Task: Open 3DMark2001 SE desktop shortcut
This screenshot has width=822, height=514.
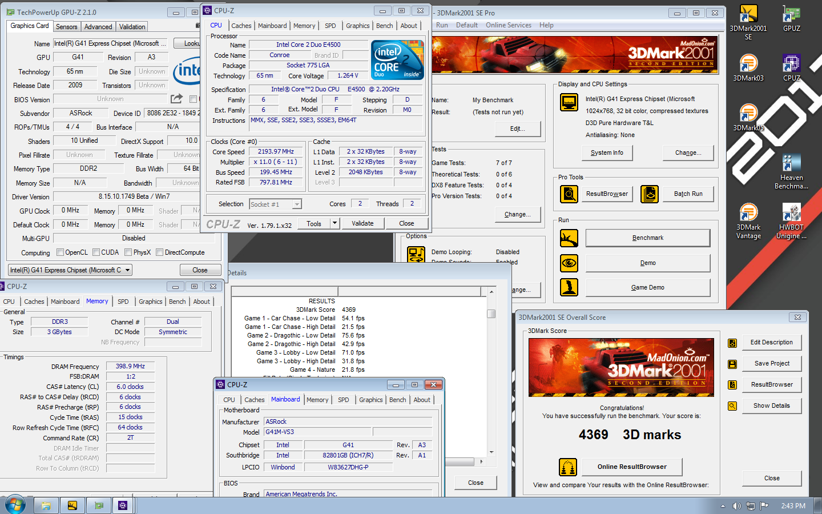Action: (x=748, y=23)
